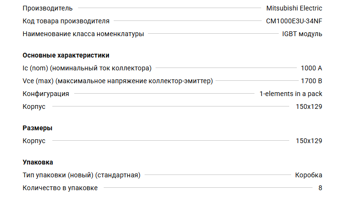Click the Vce (max) voltage label
The height and width of the screenshot is (203, 362).
pyautogui.click(x=117, y=81)
